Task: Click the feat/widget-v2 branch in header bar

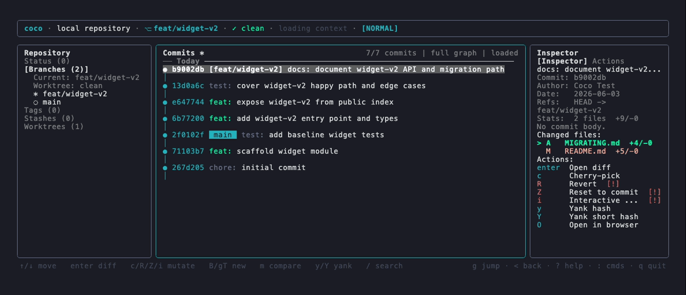Action: [181, 28]
